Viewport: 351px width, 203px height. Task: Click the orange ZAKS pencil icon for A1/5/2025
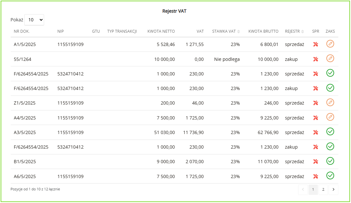tap(330, 44)
